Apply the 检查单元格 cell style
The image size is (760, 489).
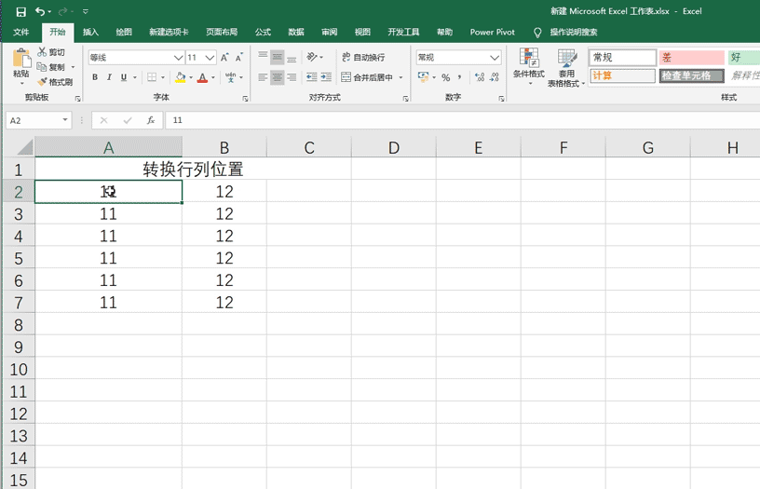[692, 75]
